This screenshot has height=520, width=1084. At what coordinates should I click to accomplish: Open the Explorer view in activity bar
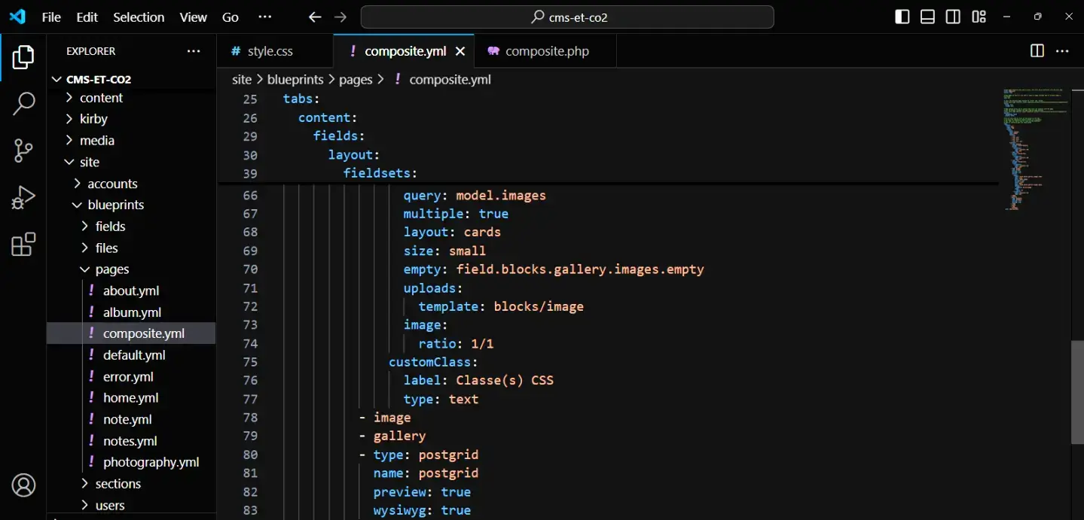coord(23,58)
